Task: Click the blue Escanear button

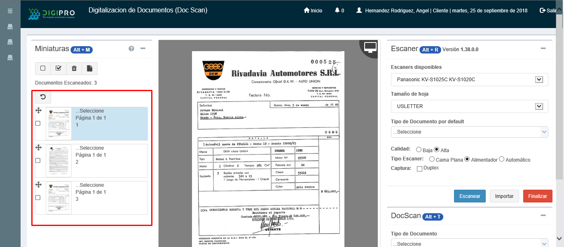Action: tap(470, 196)
